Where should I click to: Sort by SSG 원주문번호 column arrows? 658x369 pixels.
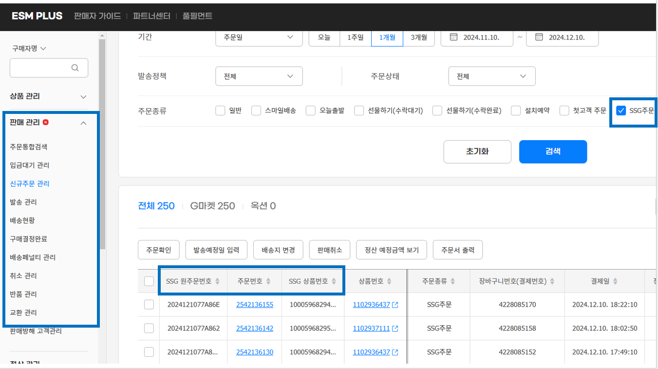[217, 281]
